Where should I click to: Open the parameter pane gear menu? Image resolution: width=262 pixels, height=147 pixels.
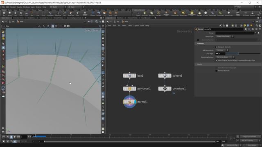pos(246,29)
